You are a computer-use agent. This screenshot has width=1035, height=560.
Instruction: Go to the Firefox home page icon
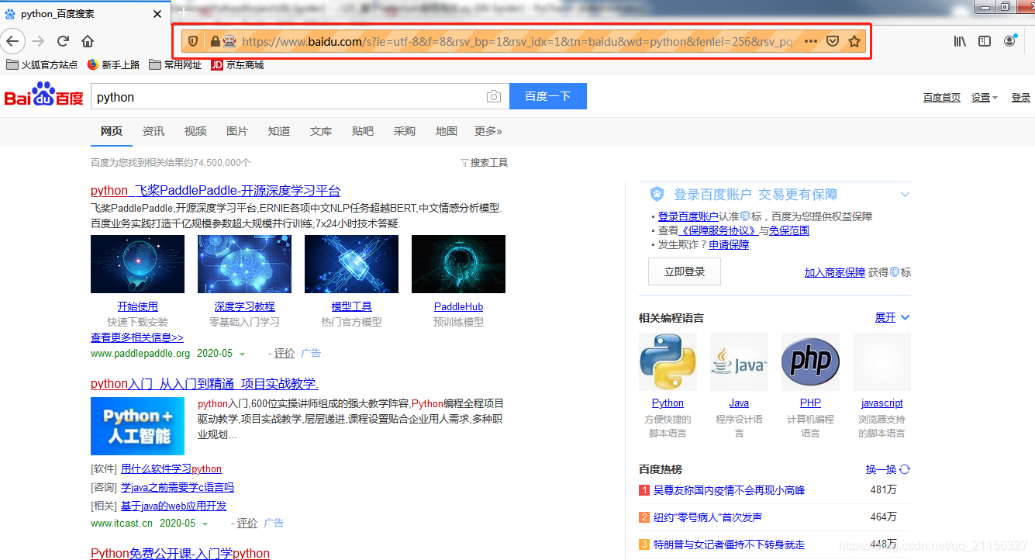click(88, 41)
